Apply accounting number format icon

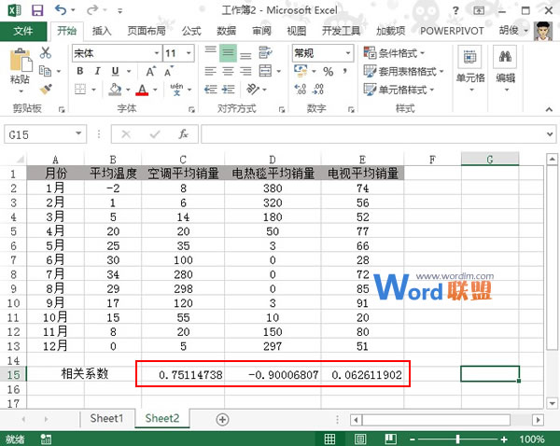[301, 70]
